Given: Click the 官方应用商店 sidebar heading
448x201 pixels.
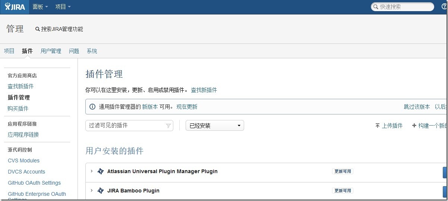Looking at the screenshot, I should click(x=22, y=75).
